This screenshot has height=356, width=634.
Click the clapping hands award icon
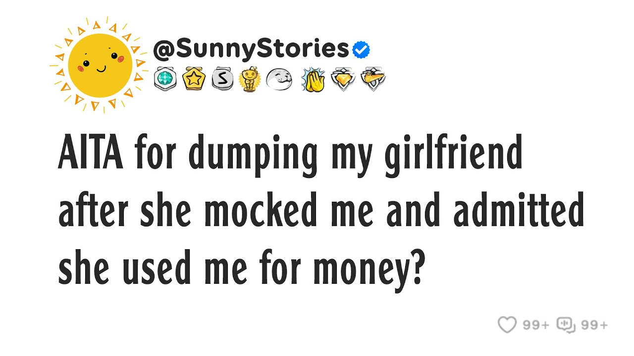point(313,80)
